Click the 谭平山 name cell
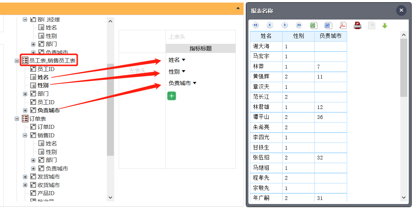Viewport: 415px width, 211px height. click(x=266, y=117)
